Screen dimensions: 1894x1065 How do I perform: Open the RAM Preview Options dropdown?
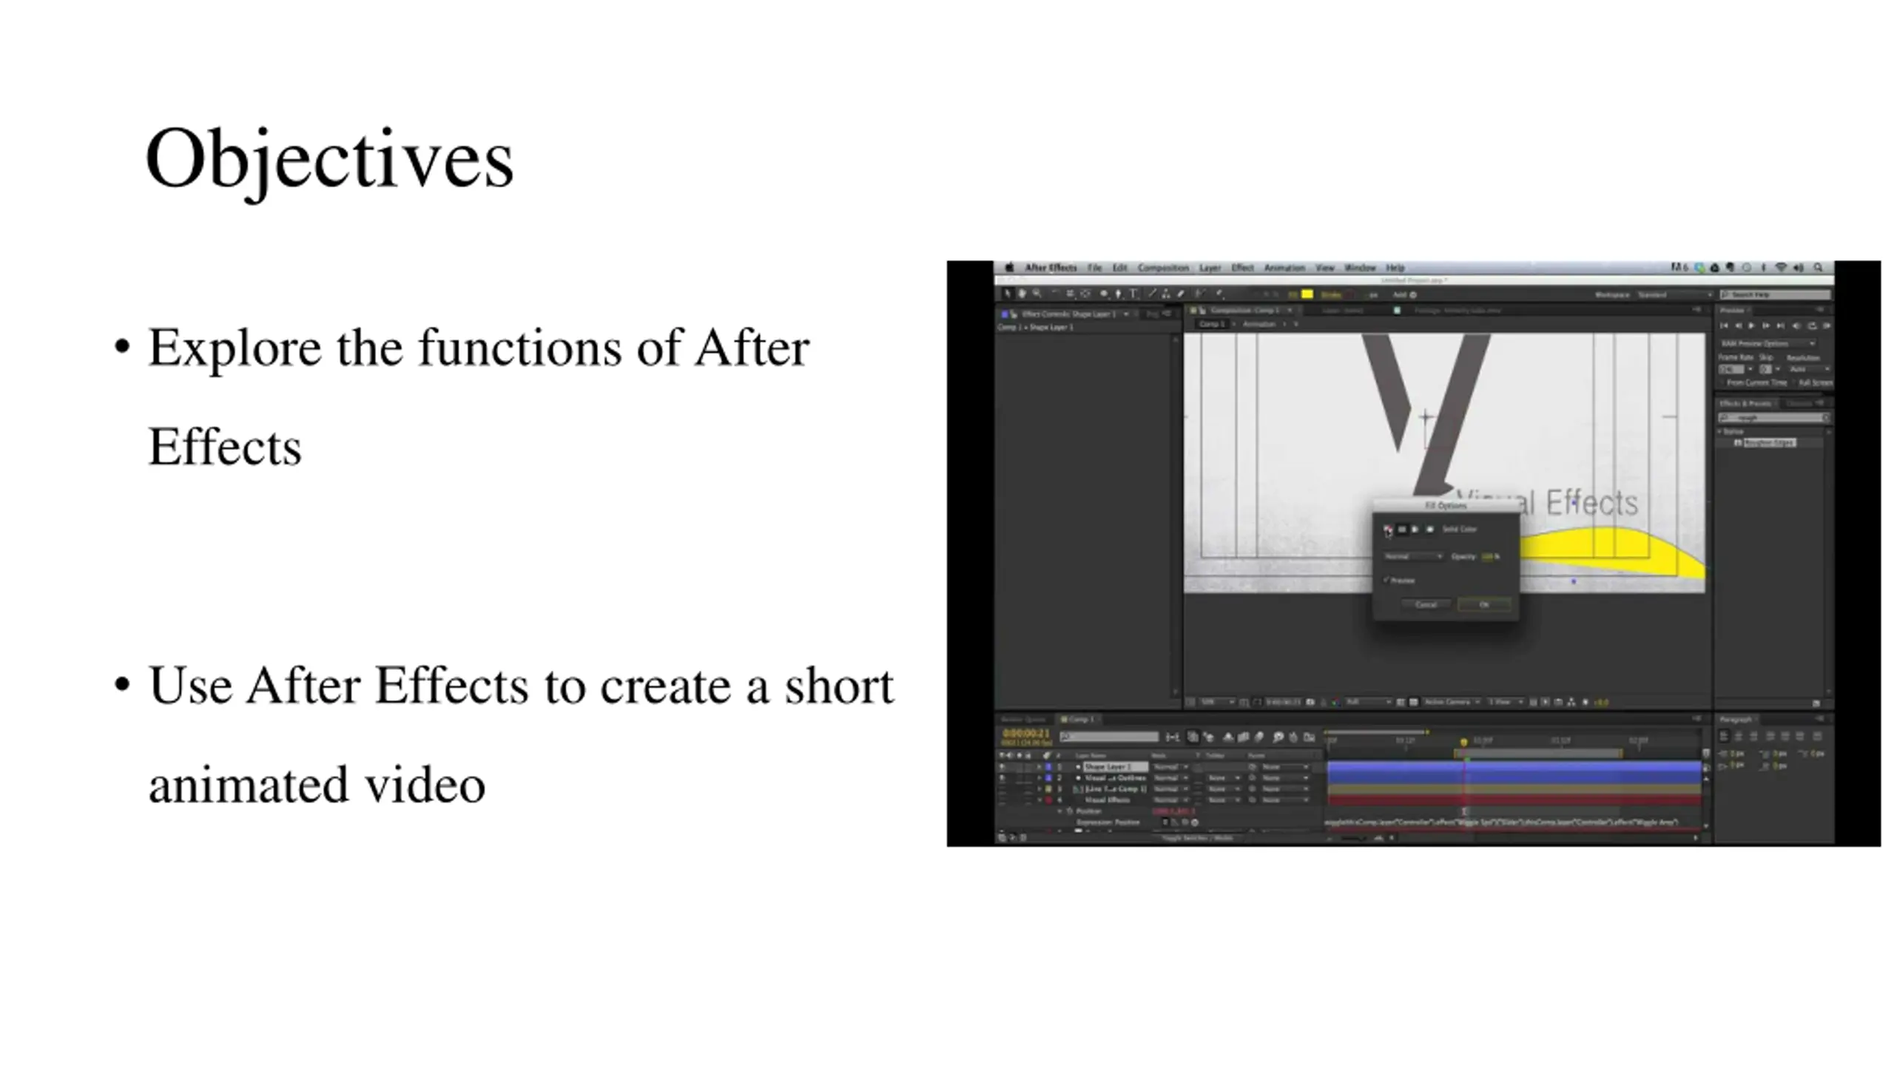pyautogui.click(x=1767, y=343)
